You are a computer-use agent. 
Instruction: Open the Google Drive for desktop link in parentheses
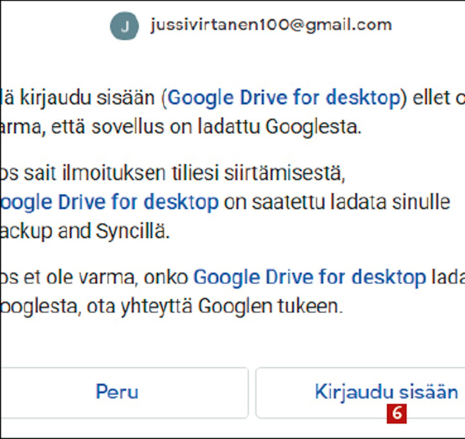(284, 98)
